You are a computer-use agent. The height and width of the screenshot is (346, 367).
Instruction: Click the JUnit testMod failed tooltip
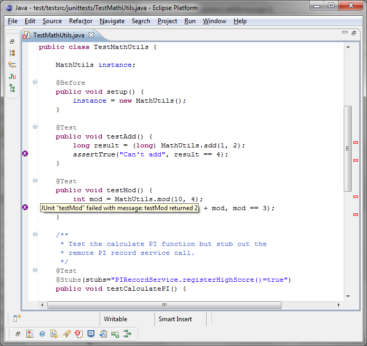[x=119, y=208]
